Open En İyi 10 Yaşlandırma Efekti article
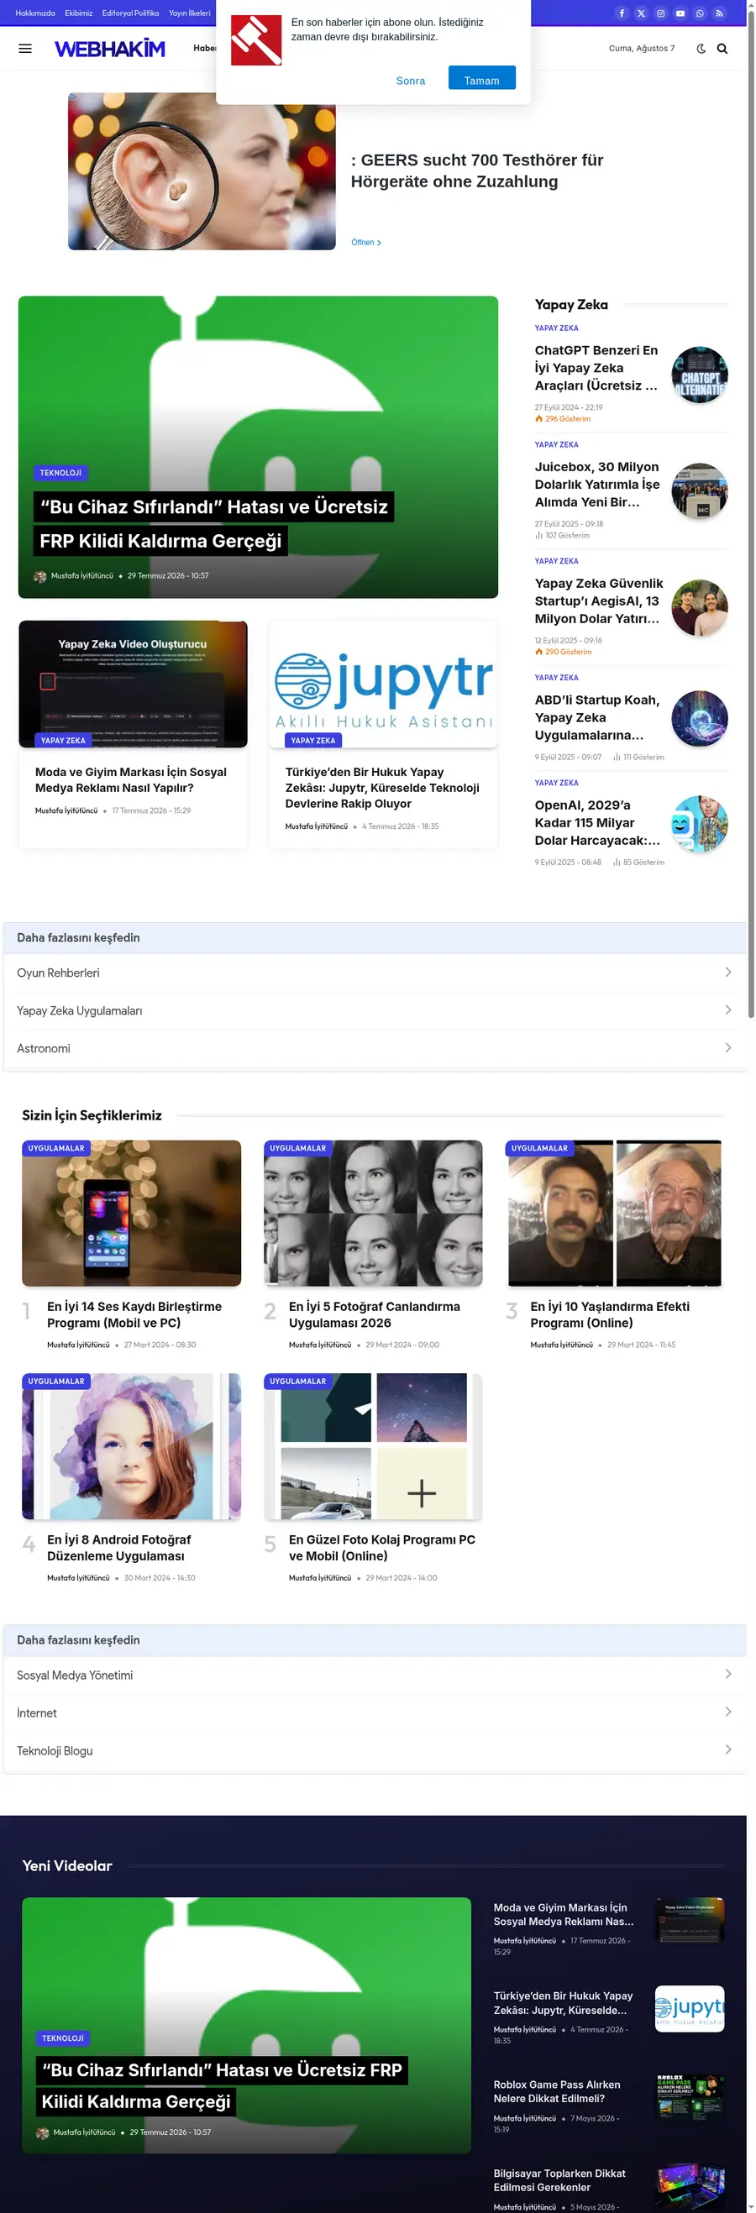This screenshot has width=756, height=2213. click(610, 1314)
